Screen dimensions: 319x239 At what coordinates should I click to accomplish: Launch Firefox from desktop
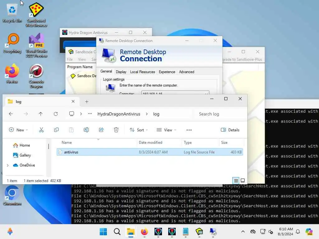tap(12, 73)
